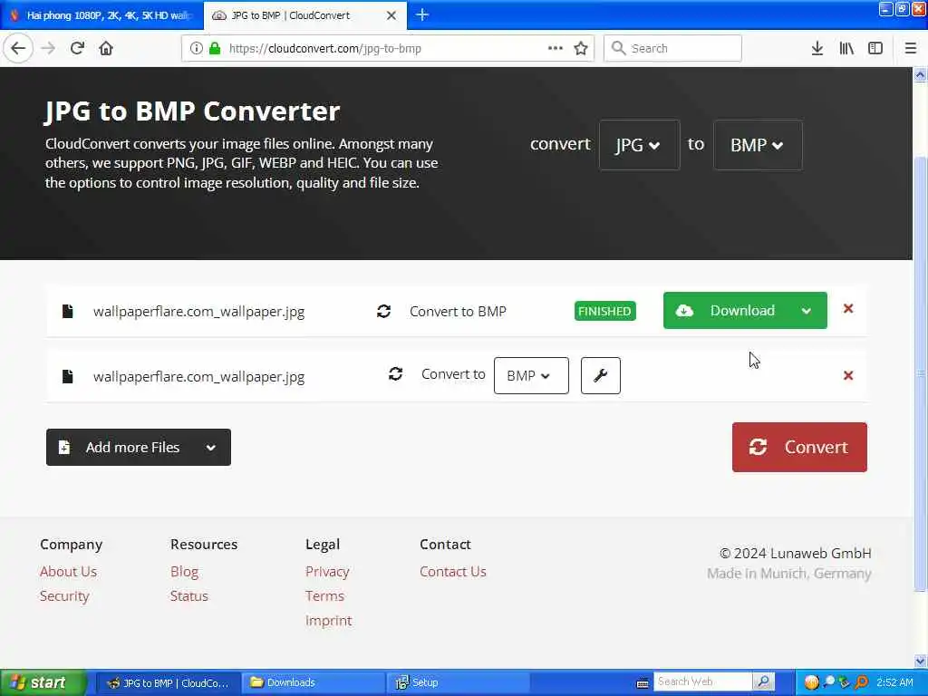
Task: Click the cloudconvert.com address bar URL
Action: pyautogui.click(x=325, y=49)
